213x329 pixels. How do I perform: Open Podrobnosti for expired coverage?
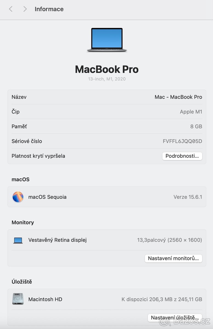(x=182, y=156)
